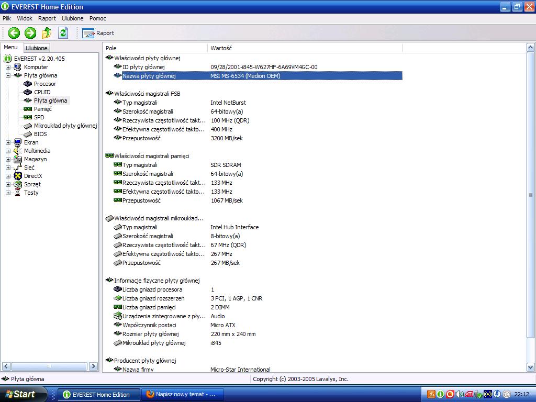This screenshot has height=402, width=536.
Task: Open the Windows Start button
Action: [x=23, y=394]
